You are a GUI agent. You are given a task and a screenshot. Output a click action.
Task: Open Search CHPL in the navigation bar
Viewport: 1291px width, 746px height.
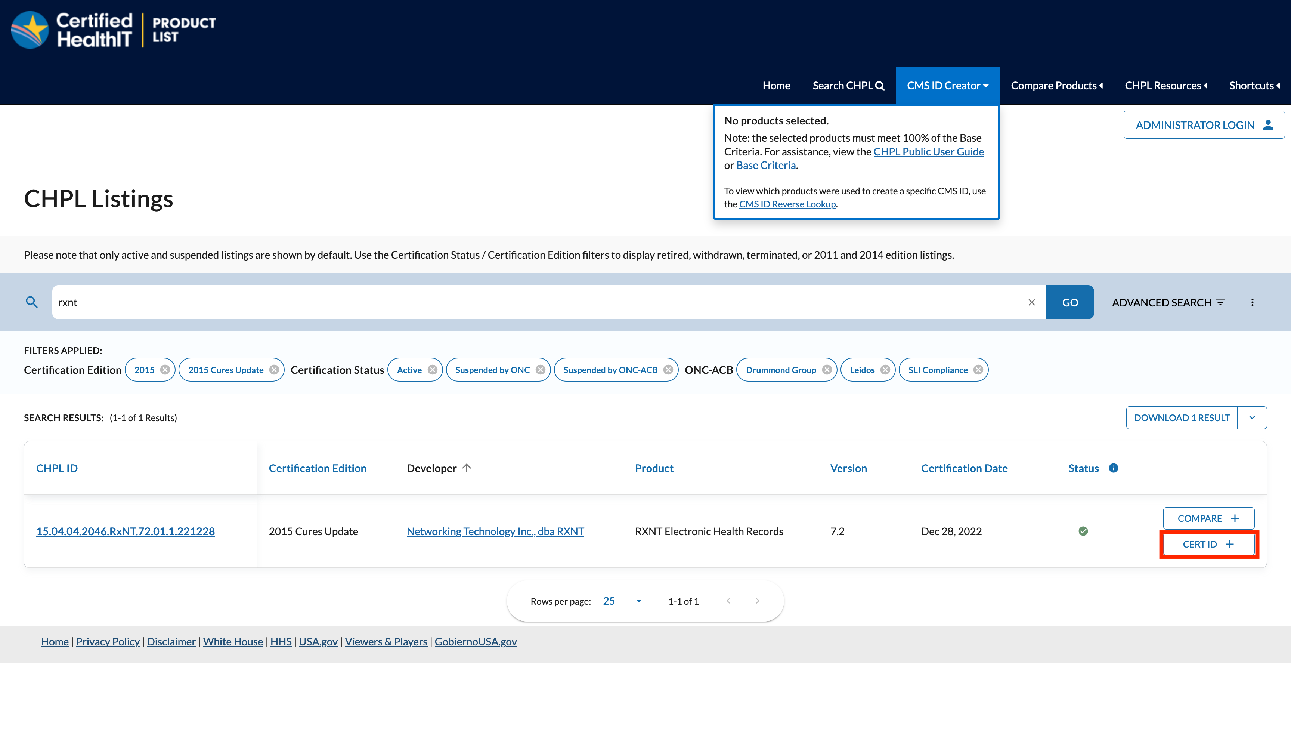(848, 86)
